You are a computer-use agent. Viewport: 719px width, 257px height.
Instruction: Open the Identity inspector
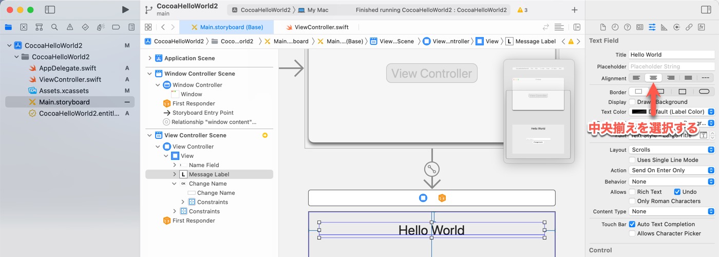639,27
